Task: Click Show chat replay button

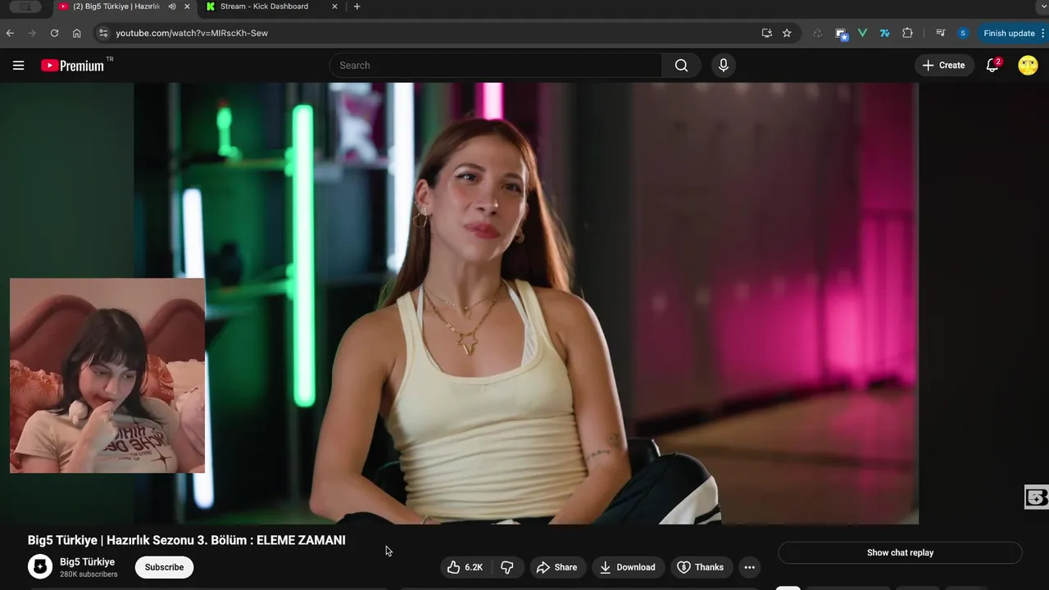Action: coord(900,552)
